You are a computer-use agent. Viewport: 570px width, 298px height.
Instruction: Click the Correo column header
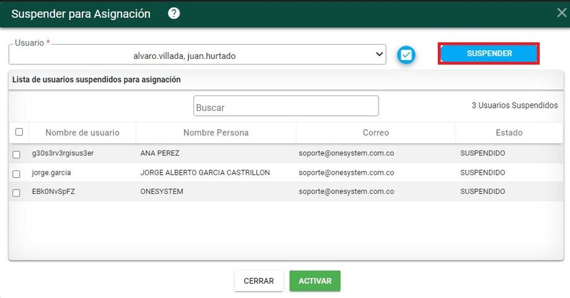point(375,133)
